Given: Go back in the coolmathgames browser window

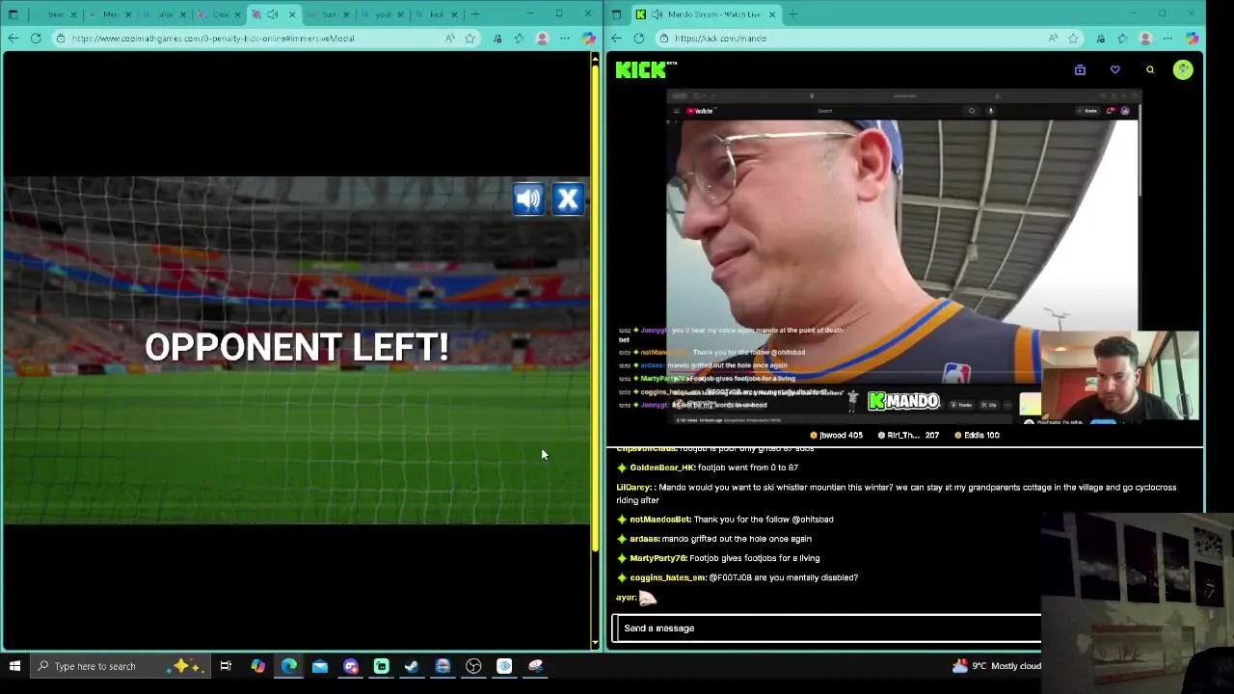Looking at the screenshot, I should point(13,39).
